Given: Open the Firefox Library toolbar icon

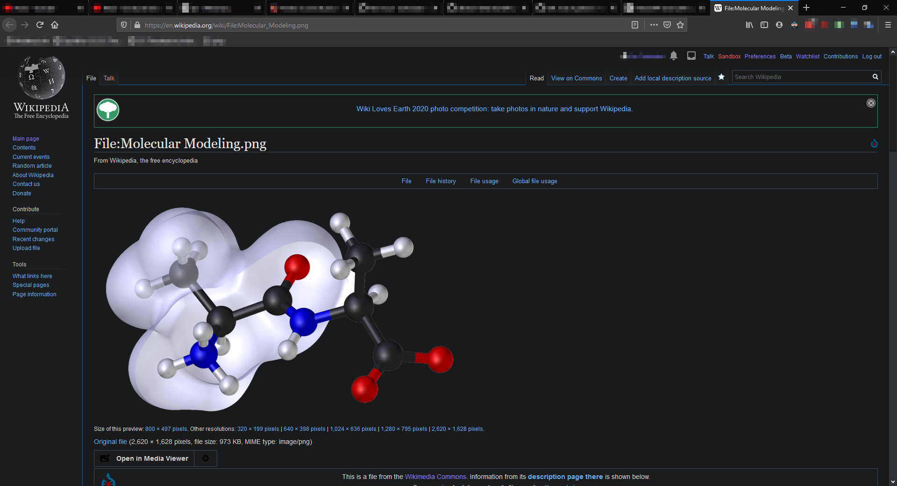Looking at the screenshot, I should [749, 25].
